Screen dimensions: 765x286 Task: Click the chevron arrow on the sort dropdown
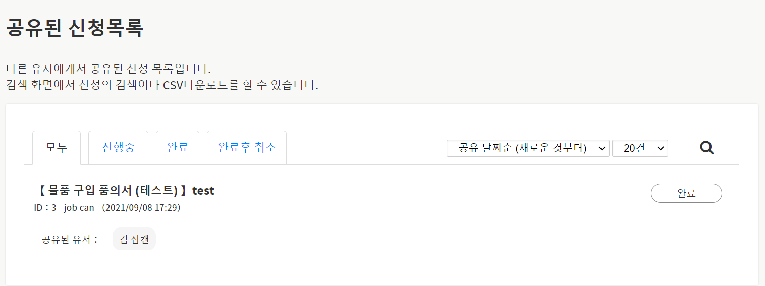click(601, 148)
